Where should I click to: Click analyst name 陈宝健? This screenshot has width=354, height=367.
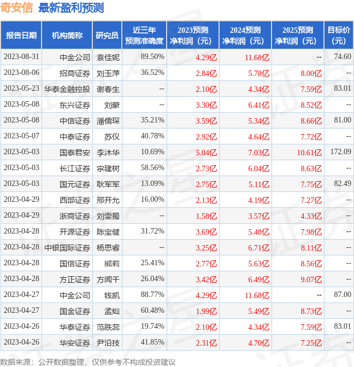(108, 232)
